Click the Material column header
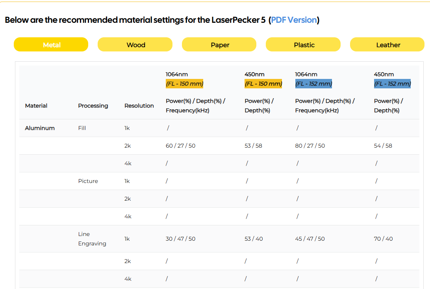The width and height of the screenshot is (430, 289). (36, 106)
